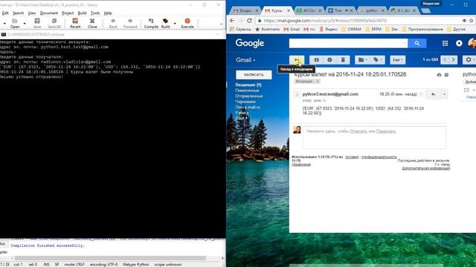Open the Build menu in Geany
Image resolution: width=476 pixels, height=267 pixels.
click(83, 13)
